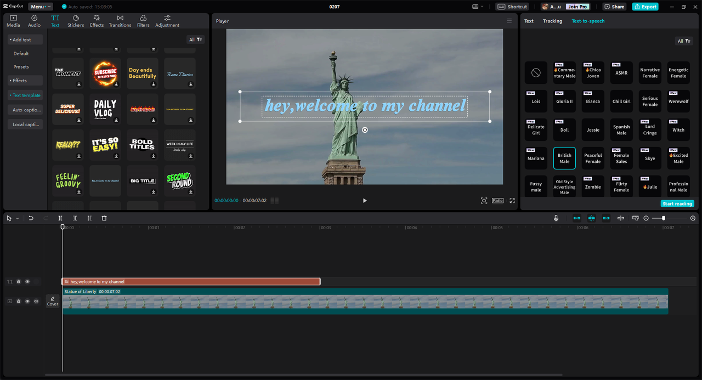Hide the text track using eye icon
This screenshot has width=702, height=380.
pyautogui.click(x=27, y=282)
